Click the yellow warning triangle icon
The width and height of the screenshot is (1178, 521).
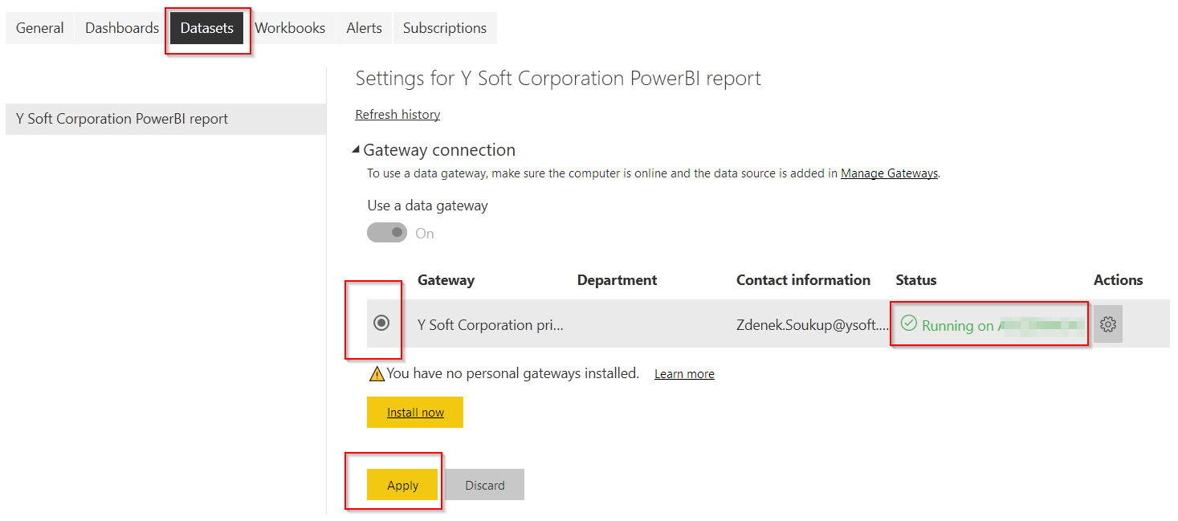pyautogui.click(x=377, y=373)
